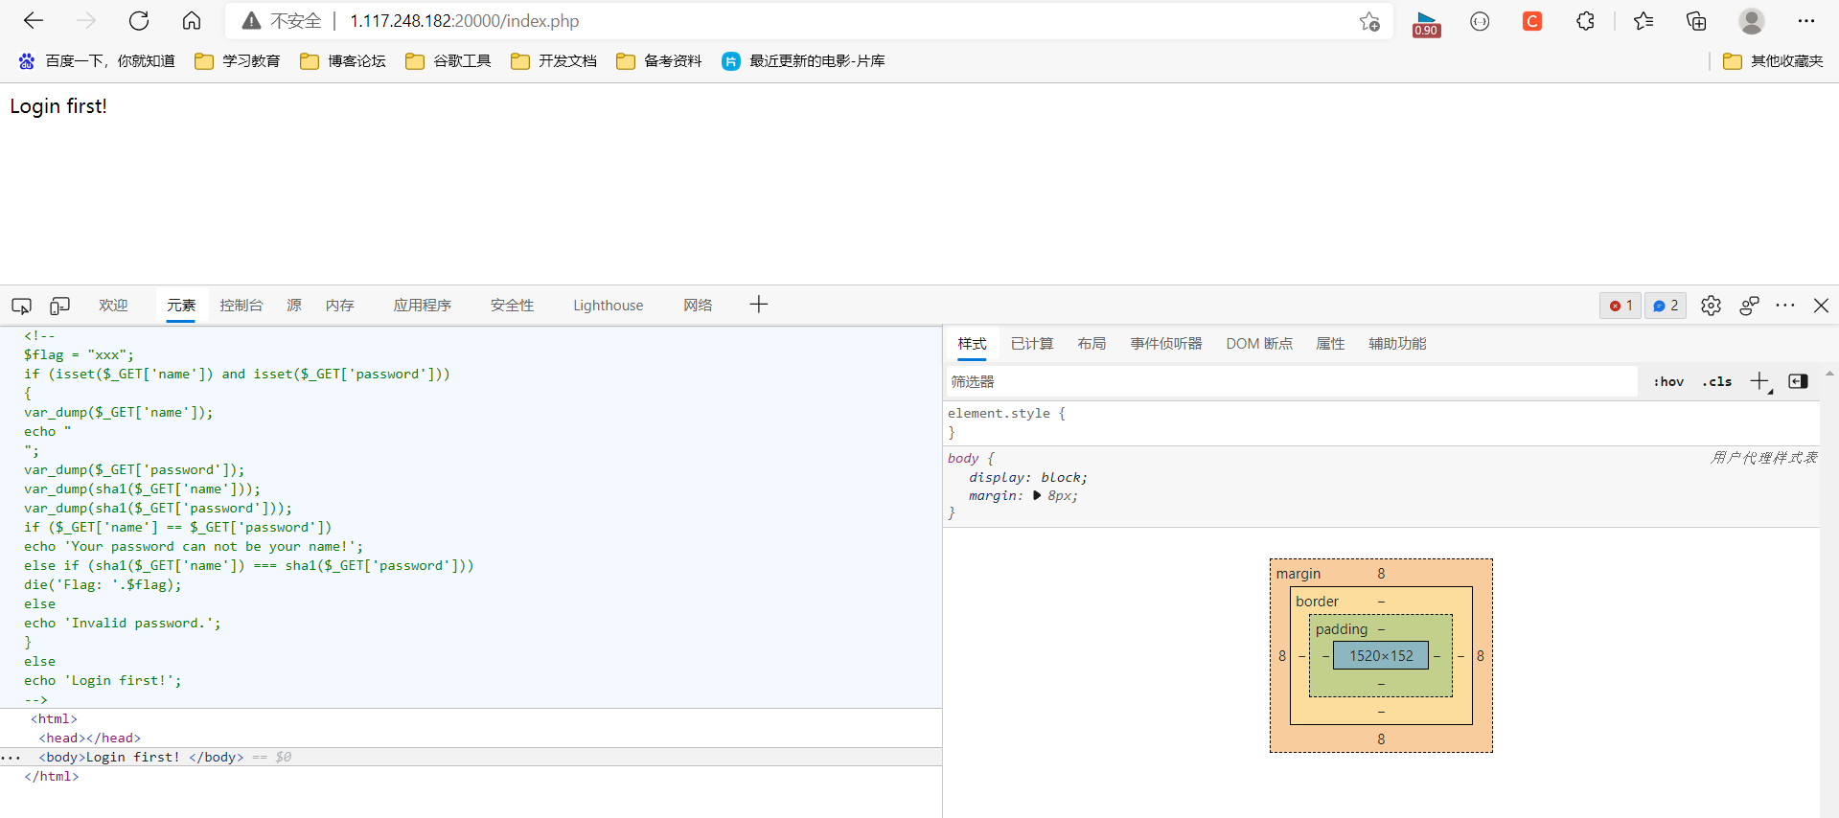Switch to the 控制台 tab
The height and width of the screenshot is (818, 1839).
coord(241,306)
